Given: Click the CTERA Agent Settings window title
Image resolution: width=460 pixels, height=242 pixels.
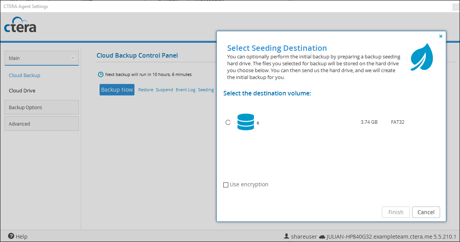Looking at the screenshot, I should [26, 6].
